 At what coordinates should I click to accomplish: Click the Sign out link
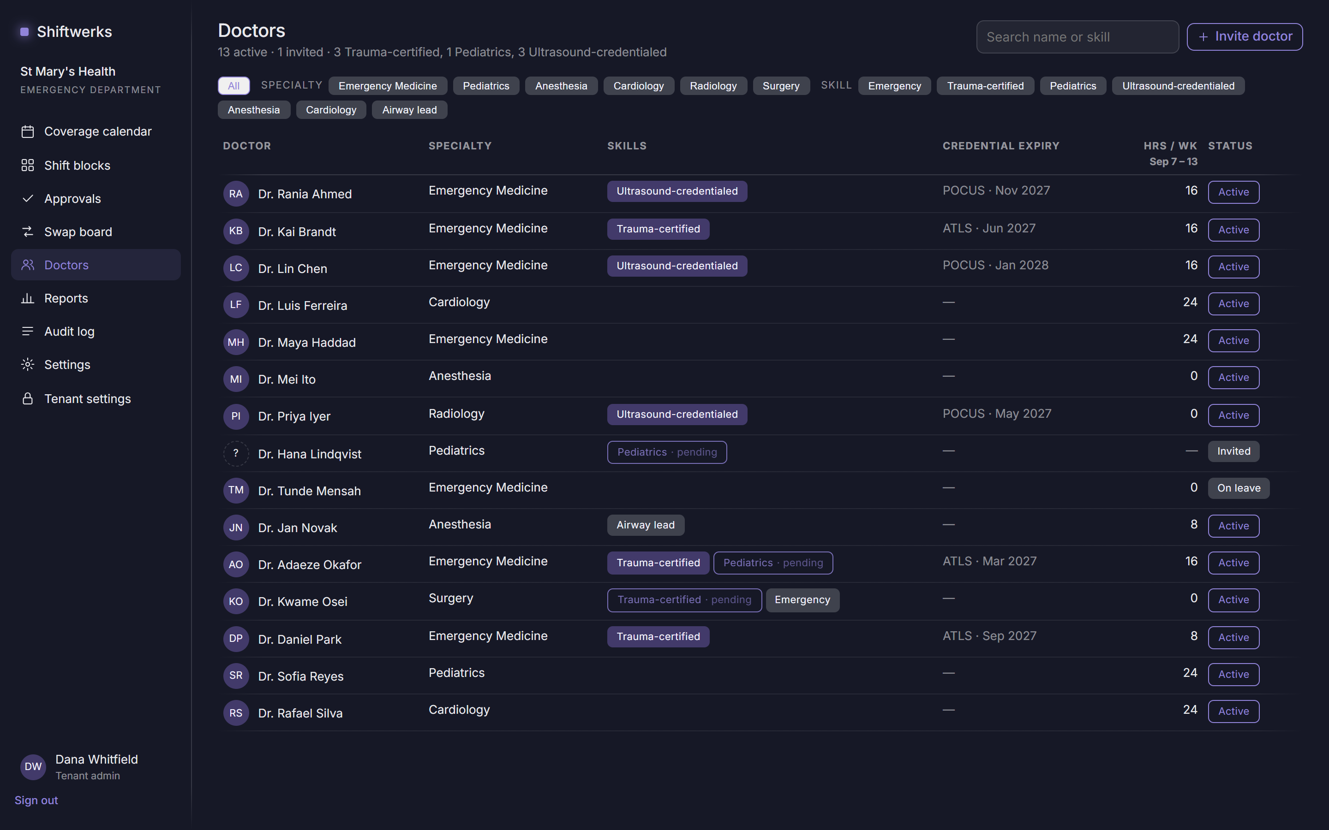click(x=36, y=800)
